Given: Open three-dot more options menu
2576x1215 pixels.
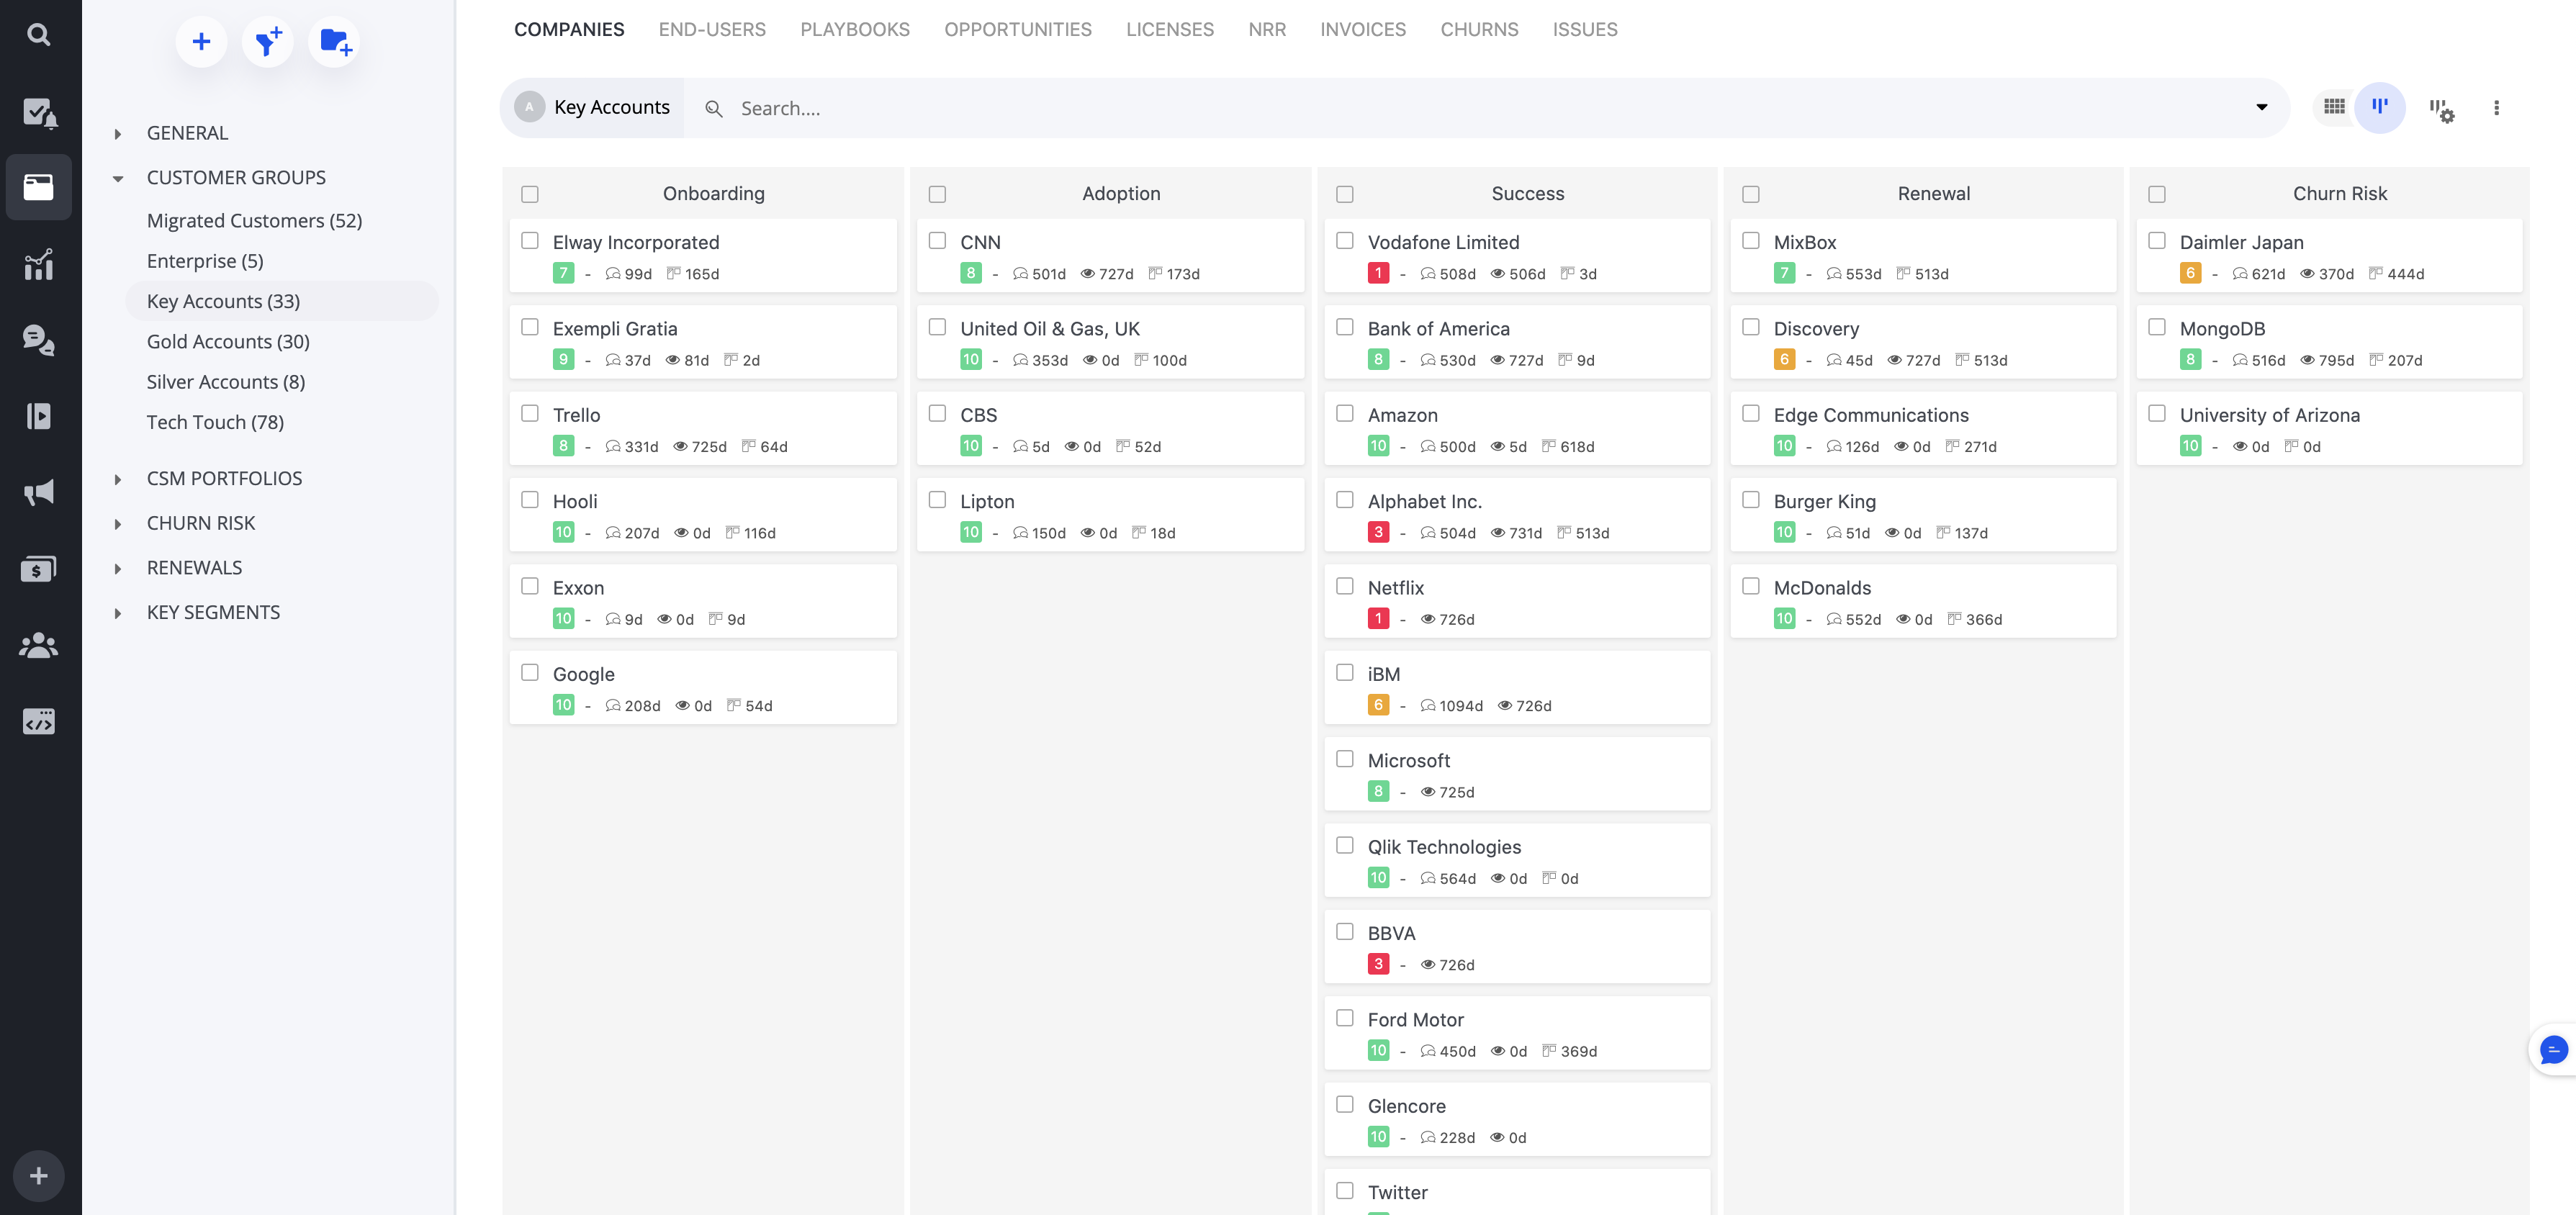Looking at the screenshot, I should tap(2496, 108).
